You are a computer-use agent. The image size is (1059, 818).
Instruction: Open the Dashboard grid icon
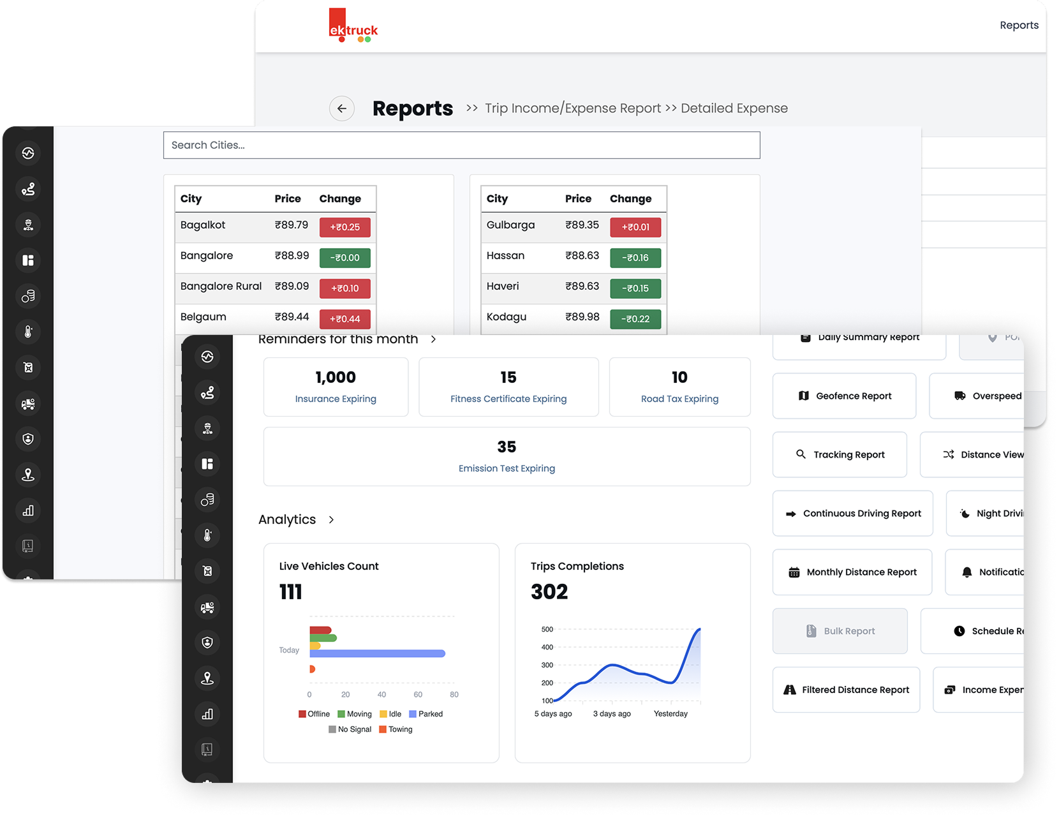point(207,464)
